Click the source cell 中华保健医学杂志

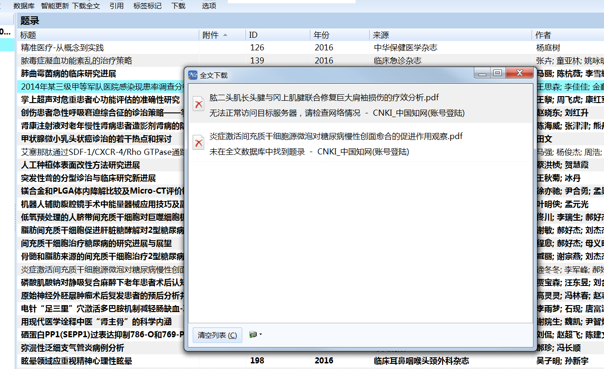(406, 48)
